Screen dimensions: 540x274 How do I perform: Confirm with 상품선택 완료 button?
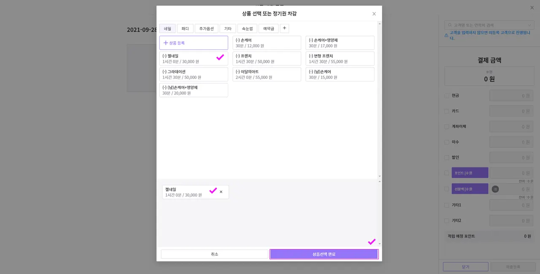(x=324, y=254)
